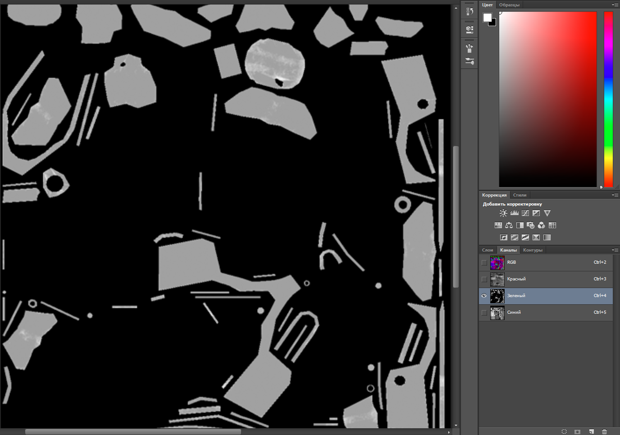
Task: Open the Коррекция panel flyout menu
Action: [615, 195]
